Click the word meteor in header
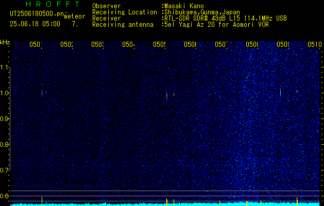The image size is (324, 206). click(x=75, y=16)
